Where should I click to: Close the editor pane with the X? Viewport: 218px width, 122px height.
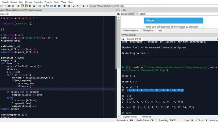click(119, 10)
